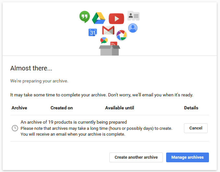Open Manage archives
The height and width of the screenshot is (172, 220).
188,157
